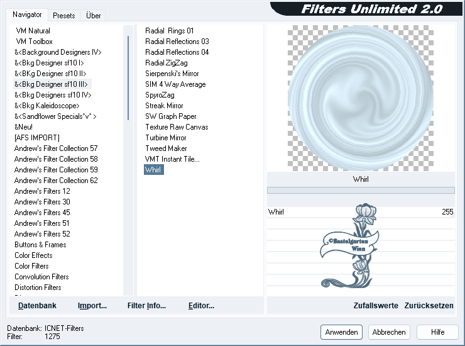Choose VMT Instant Tile... filter
Screen dimensions: 465x346
pyautogui.click(x=172, y=159)
